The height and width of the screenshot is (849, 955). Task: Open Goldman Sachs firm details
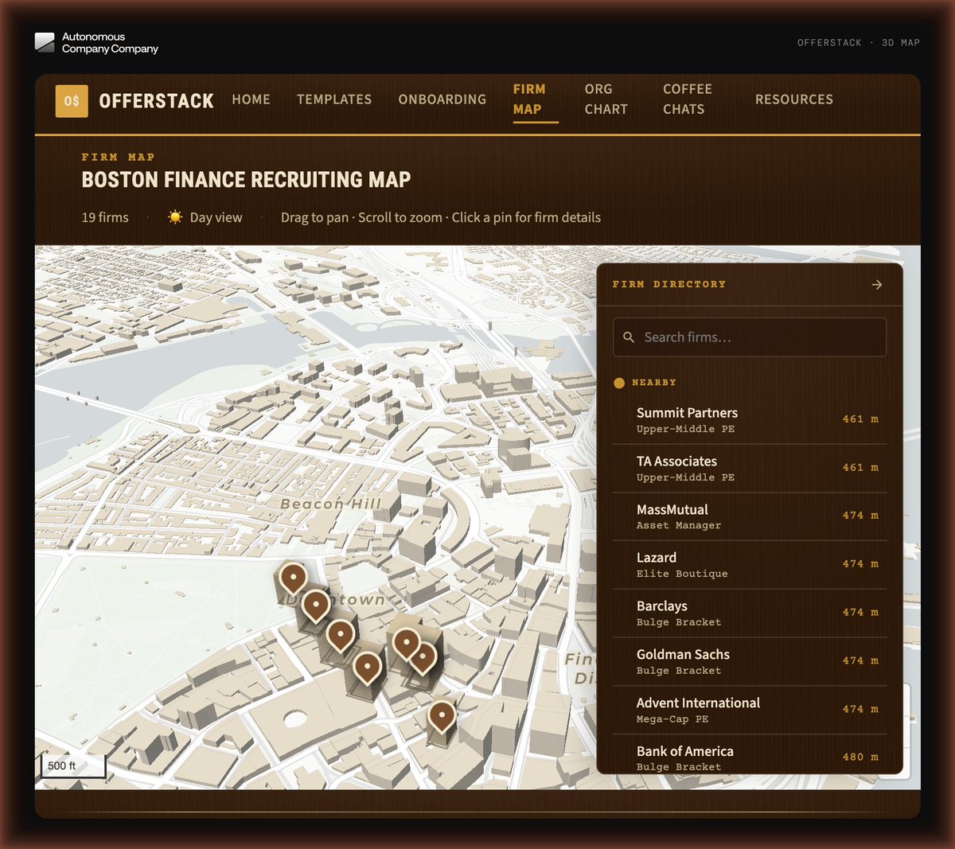coord(750,662)
